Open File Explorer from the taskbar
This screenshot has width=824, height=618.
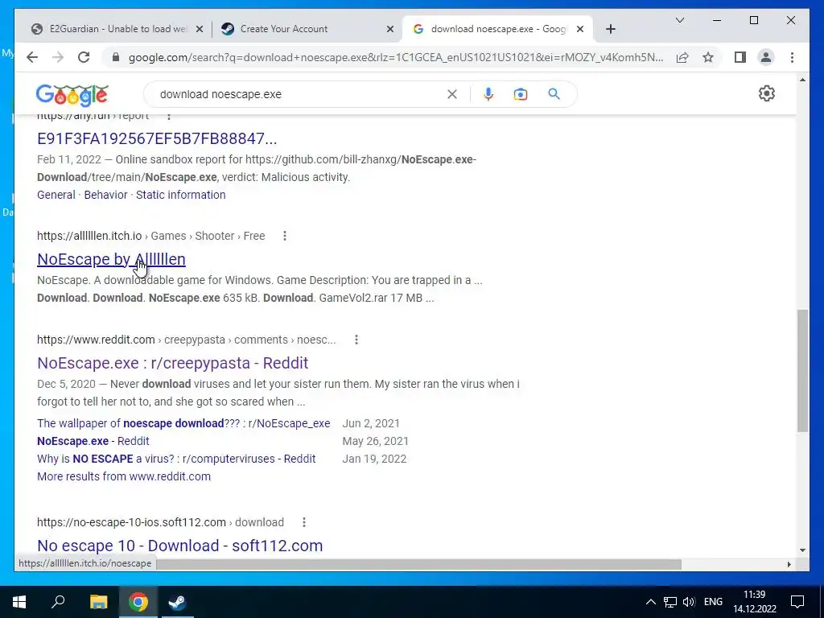click(x=98, y=602)
